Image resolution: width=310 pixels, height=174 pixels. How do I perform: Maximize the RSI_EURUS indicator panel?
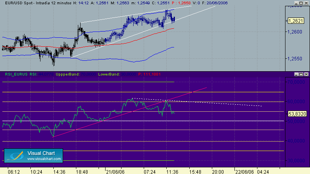point(301,74)
